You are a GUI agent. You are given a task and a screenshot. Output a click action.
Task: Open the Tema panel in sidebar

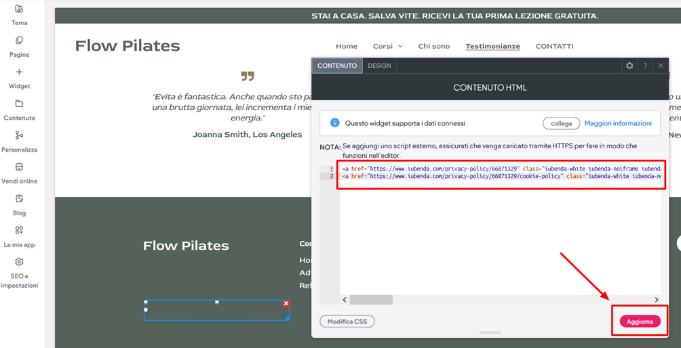(x=19, y=9)
